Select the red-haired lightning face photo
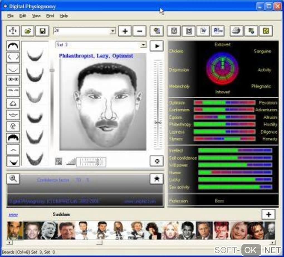This screenshot has width=284, height=257. pos(222,231)
